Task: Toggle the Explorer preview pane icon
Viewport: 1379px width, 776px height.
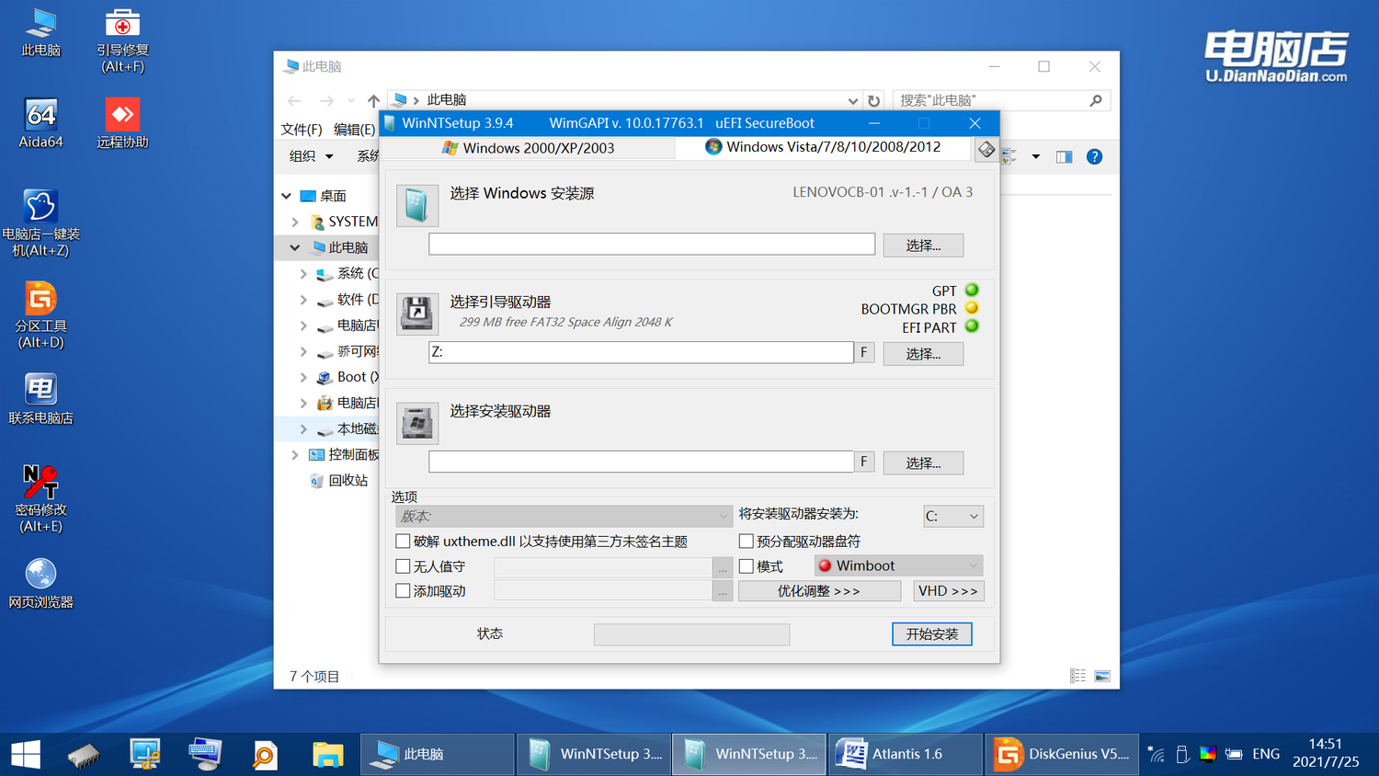Action: 1064,156
